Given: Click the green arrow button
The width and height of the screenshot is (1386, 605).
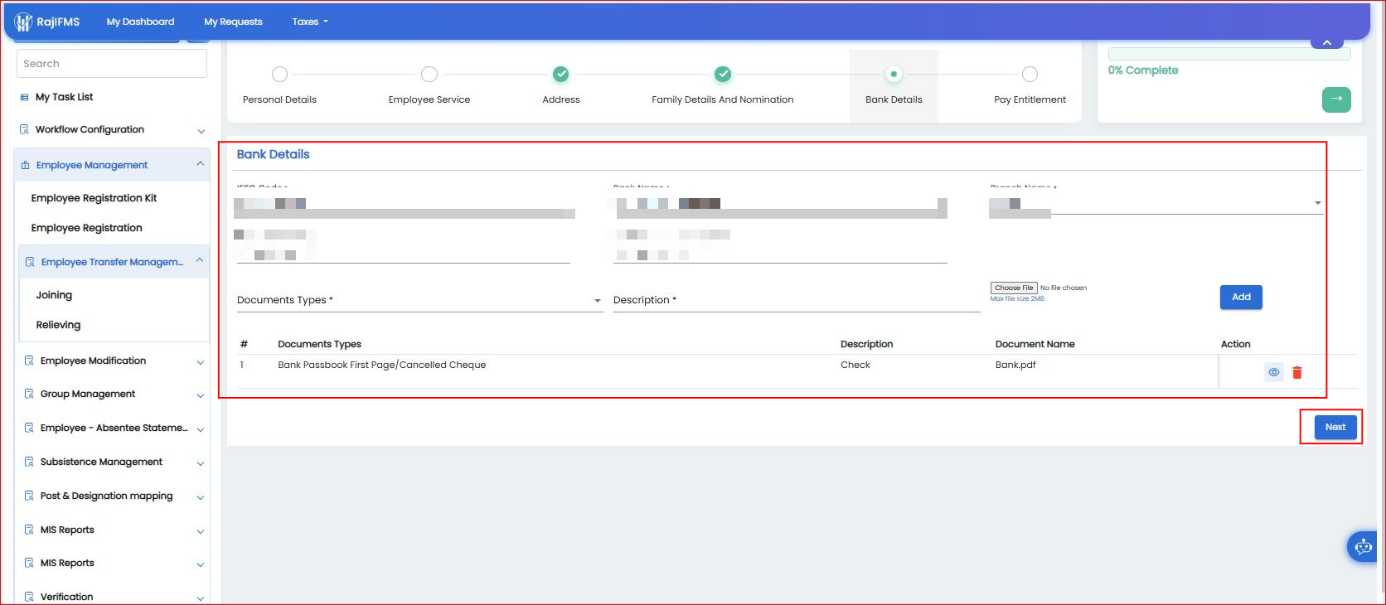Looking at the screenshot, I should click(1336, 99).
